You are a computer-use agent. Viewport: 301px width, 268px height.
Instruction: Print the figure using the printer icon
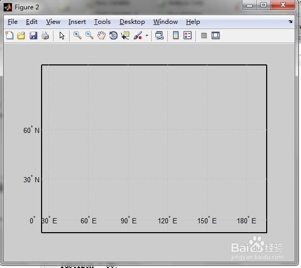click(x=45, y=36)
